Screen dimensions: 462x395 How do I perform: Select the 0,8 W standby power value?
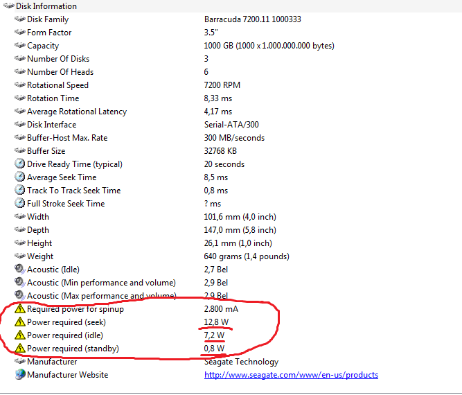[x=214, y=349]
